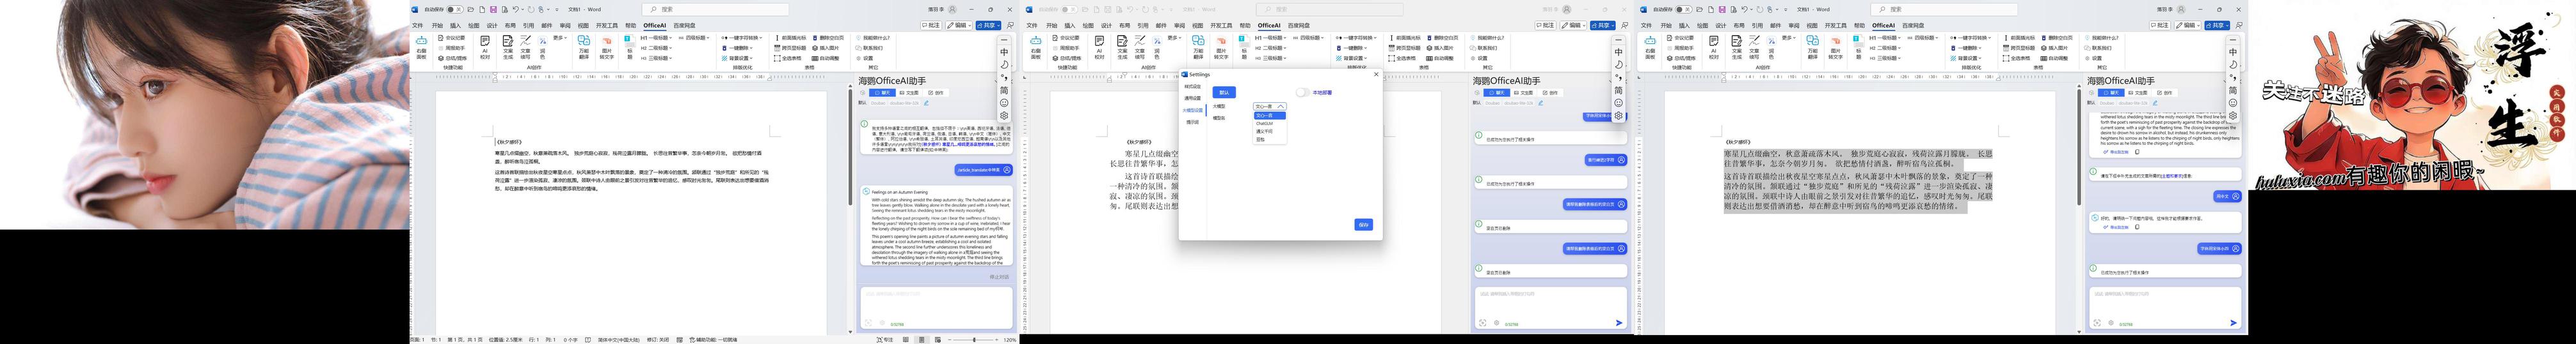Viewport: 2576px width, 344px height.
Task: Click gear icon on floating input toolbar beside Settings dialog
Action: pyautogui.click(x=1619, y=116)
